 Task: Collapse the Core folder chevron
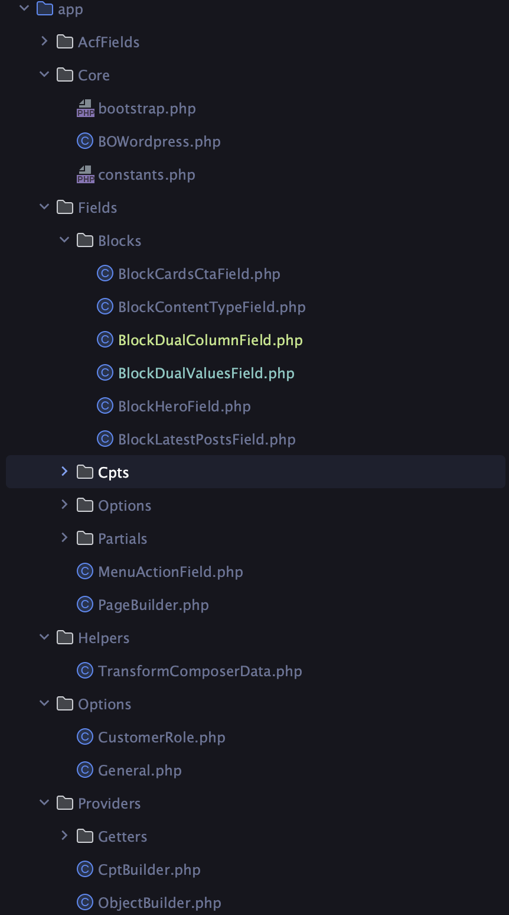tap(44, 74)
